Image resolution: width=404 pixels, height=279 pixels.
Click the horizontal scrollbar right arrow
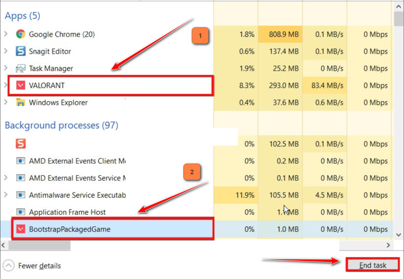388,245
